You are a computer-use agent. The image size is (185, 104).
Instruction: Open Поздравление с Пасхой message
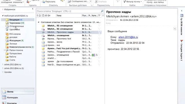point(69,52)
